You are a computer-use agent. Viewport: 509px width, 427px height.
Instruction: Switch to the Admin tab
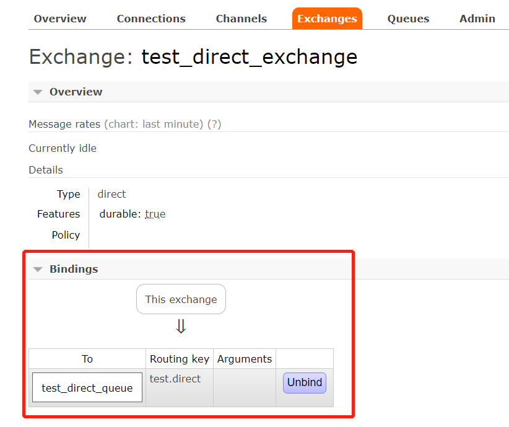point(477,19)
